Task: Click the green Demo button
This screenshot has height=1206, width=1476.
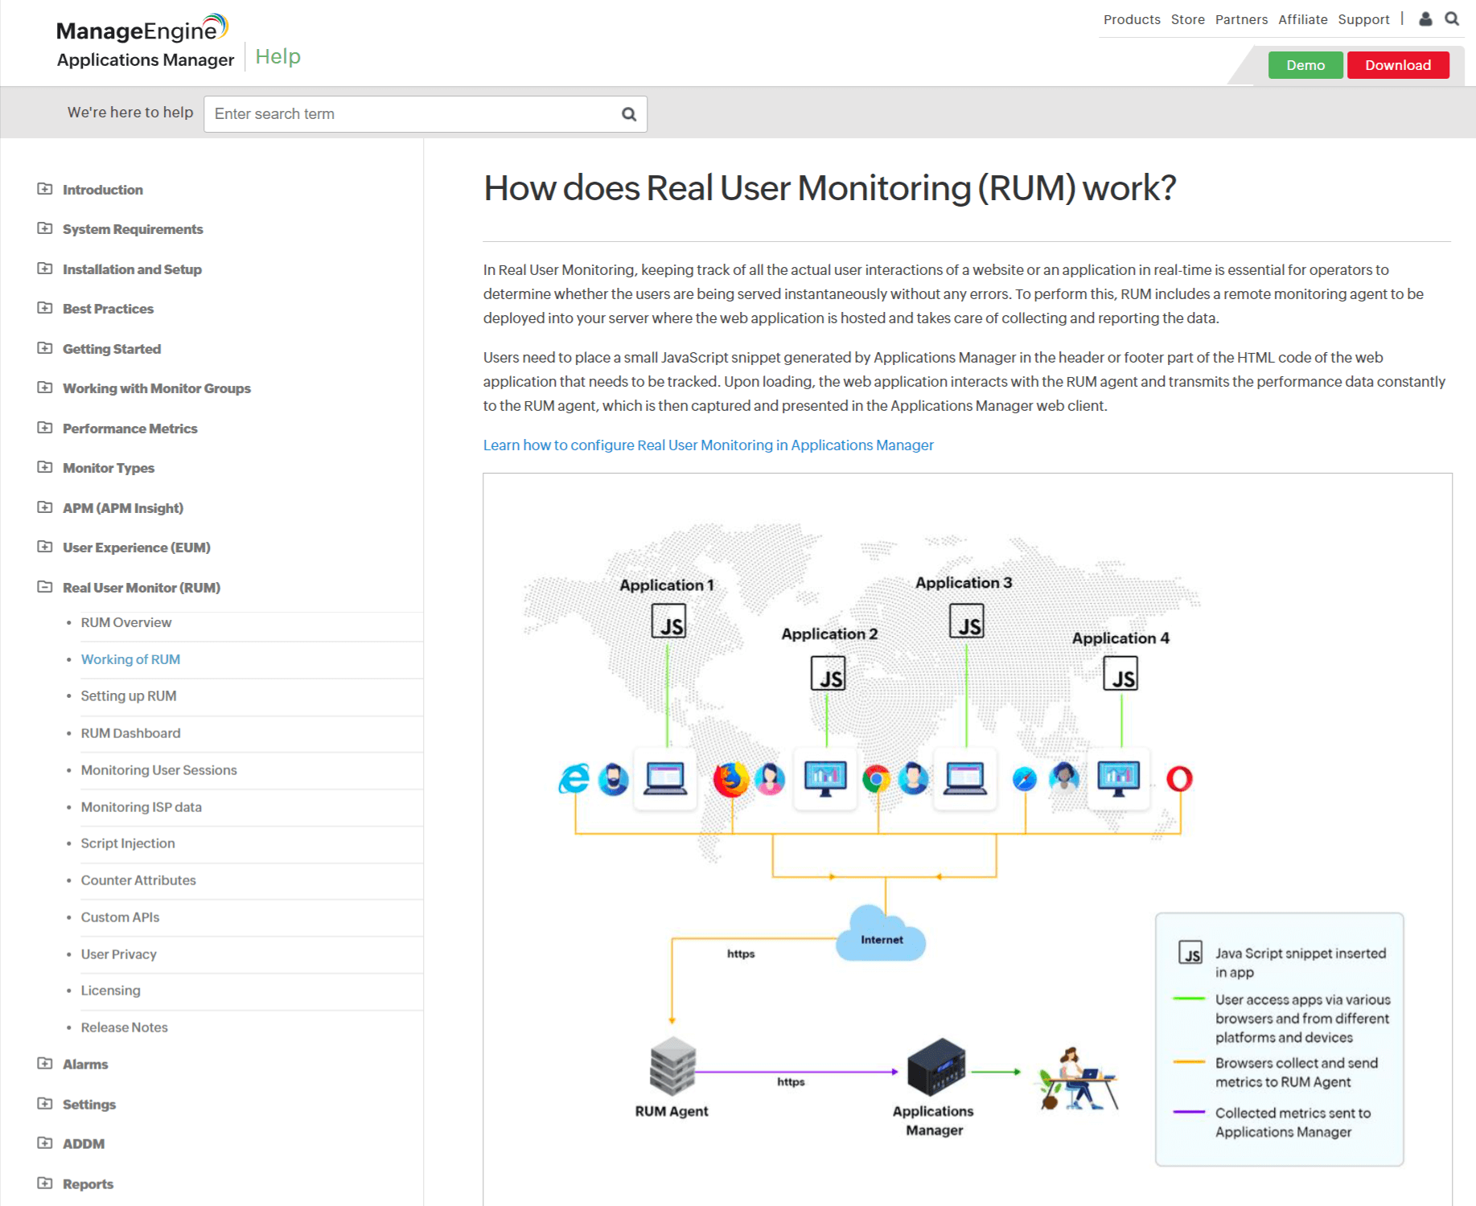Action: (1305, 65)
